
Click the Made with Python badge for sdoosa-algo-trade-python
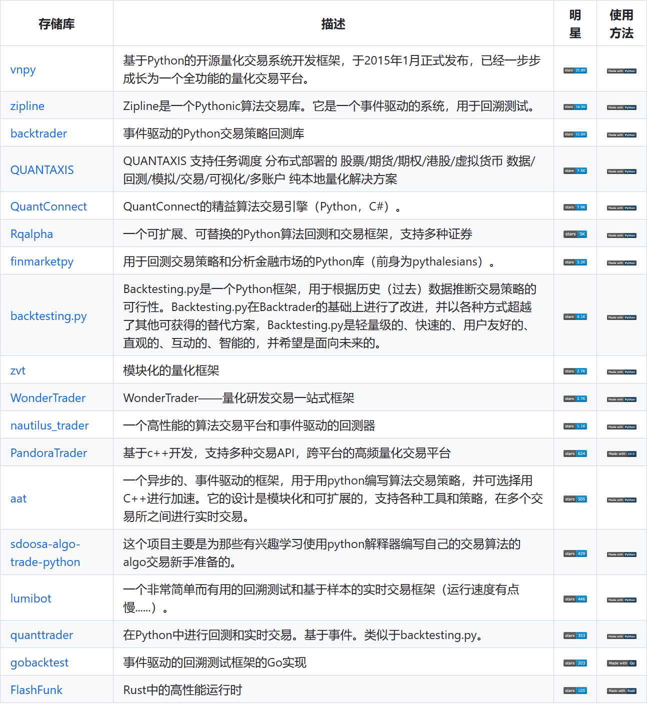621,554
